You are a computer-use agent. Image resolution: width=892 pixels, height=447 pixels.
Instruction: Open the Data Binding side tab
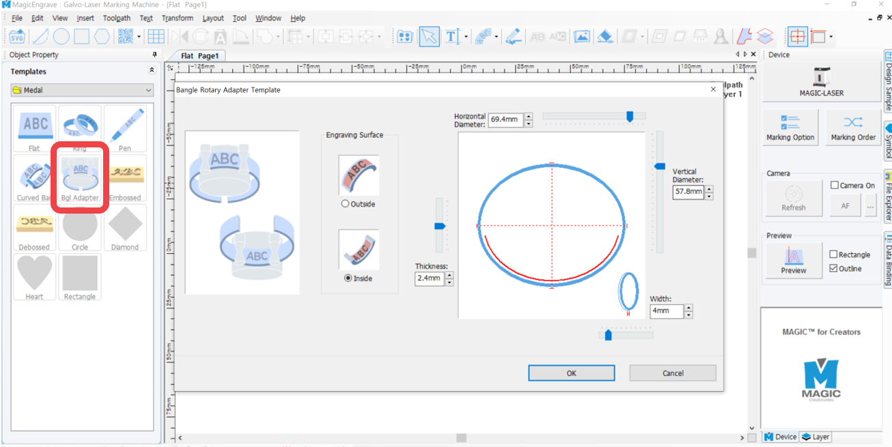(888, 259)
